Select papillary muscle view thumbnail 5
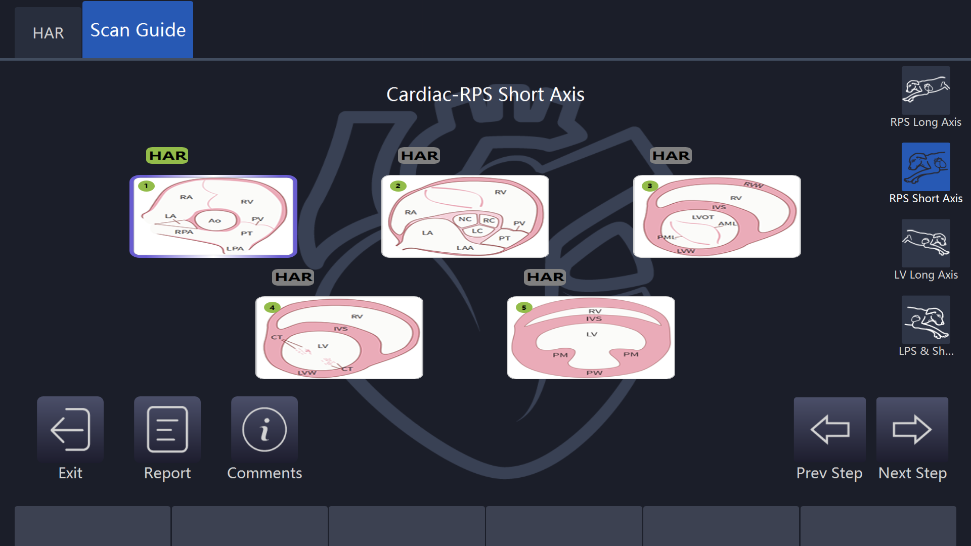This screenshot has width=971, height=546. pyautogui.click(x=591, y=338)
